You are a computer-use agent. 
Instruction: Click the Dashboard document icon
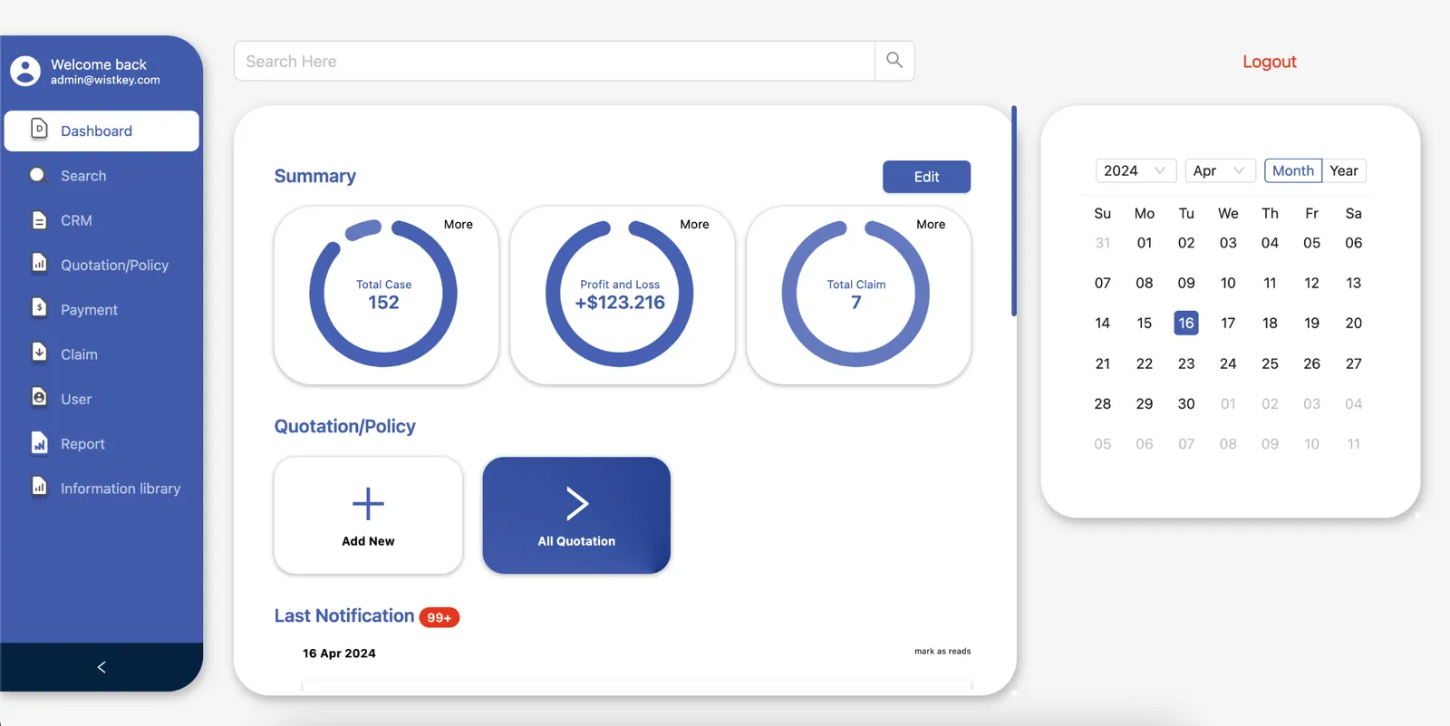39,129
